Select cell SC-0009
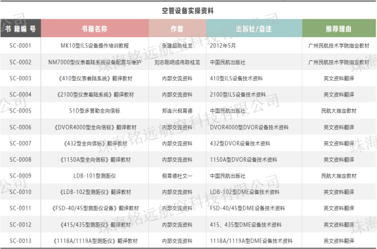The height and width of the screenshot is (249, 377). click(x=21, y=176)
